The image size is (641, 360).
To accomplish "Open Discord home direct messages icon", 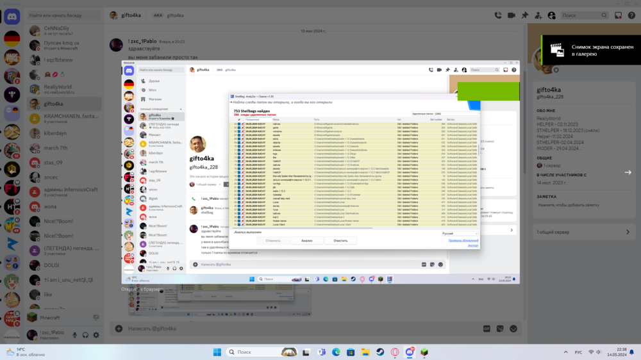I will click(12, 17).
